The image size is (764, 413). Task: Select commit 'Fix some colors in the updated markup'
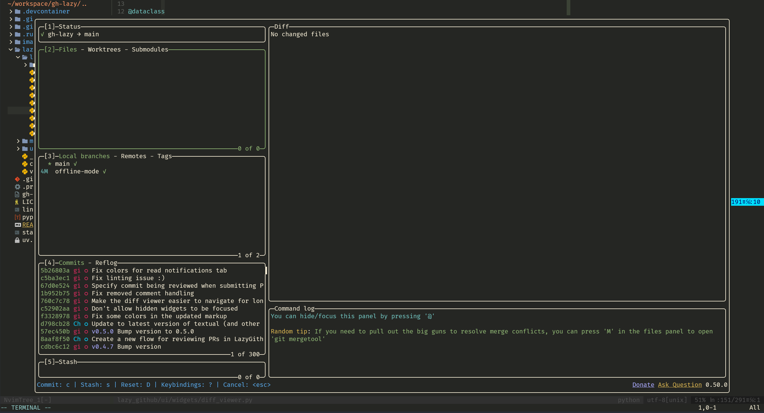point(152,316)
